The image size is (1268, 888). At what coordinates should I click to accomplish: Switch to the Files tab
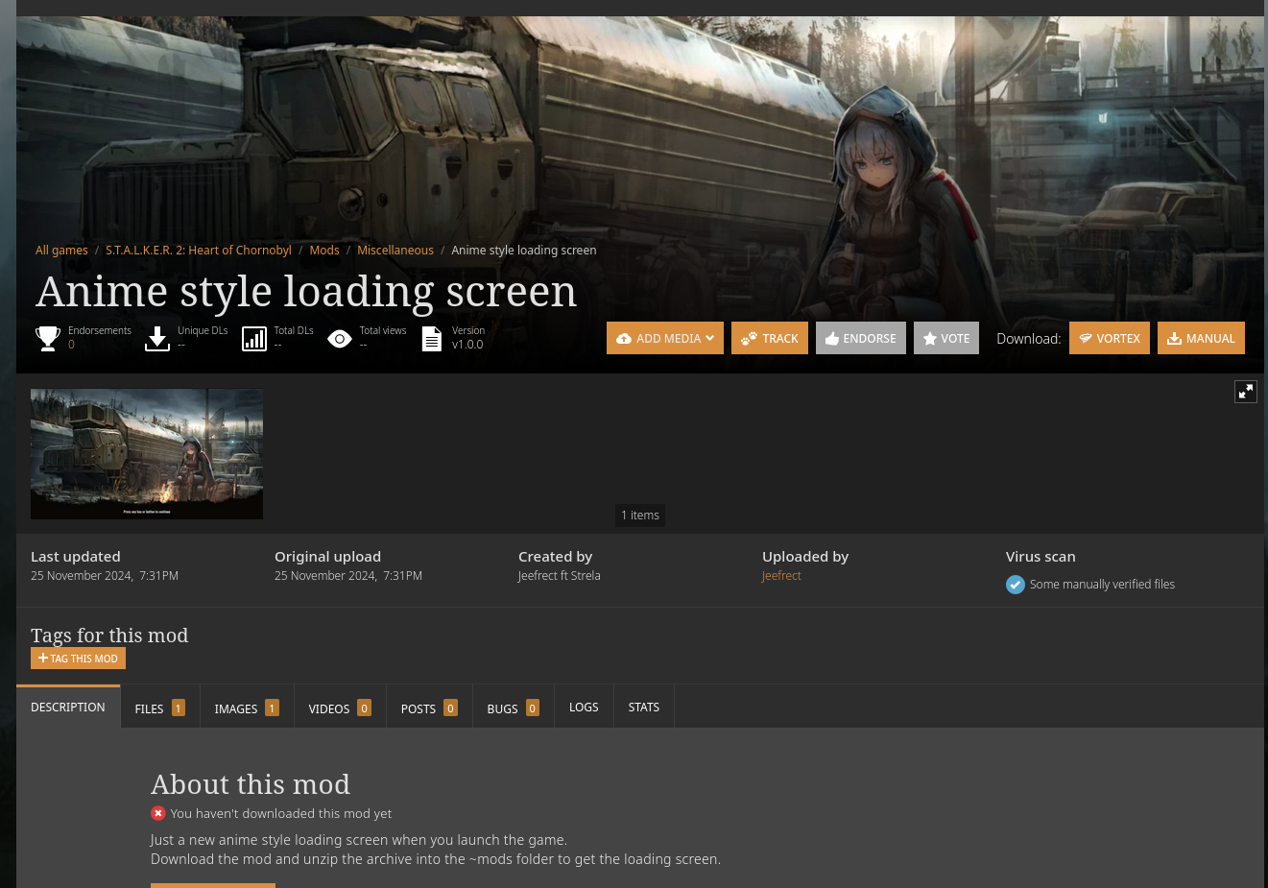(x=160, y=708)
